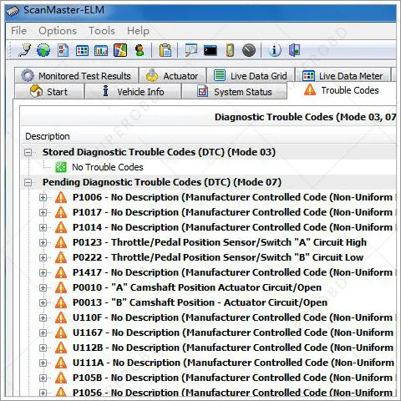Select the P1017 No Description row text

tap(233, 212)
